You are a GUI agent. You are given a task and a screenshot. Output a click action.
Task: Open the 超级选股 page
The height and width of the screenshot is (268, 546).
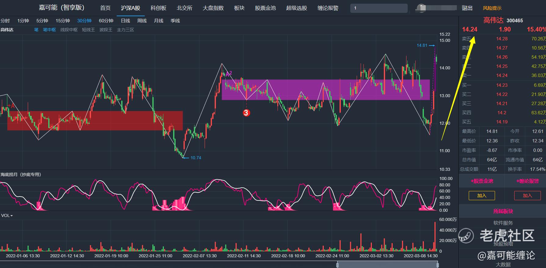[x=297, y=8]
